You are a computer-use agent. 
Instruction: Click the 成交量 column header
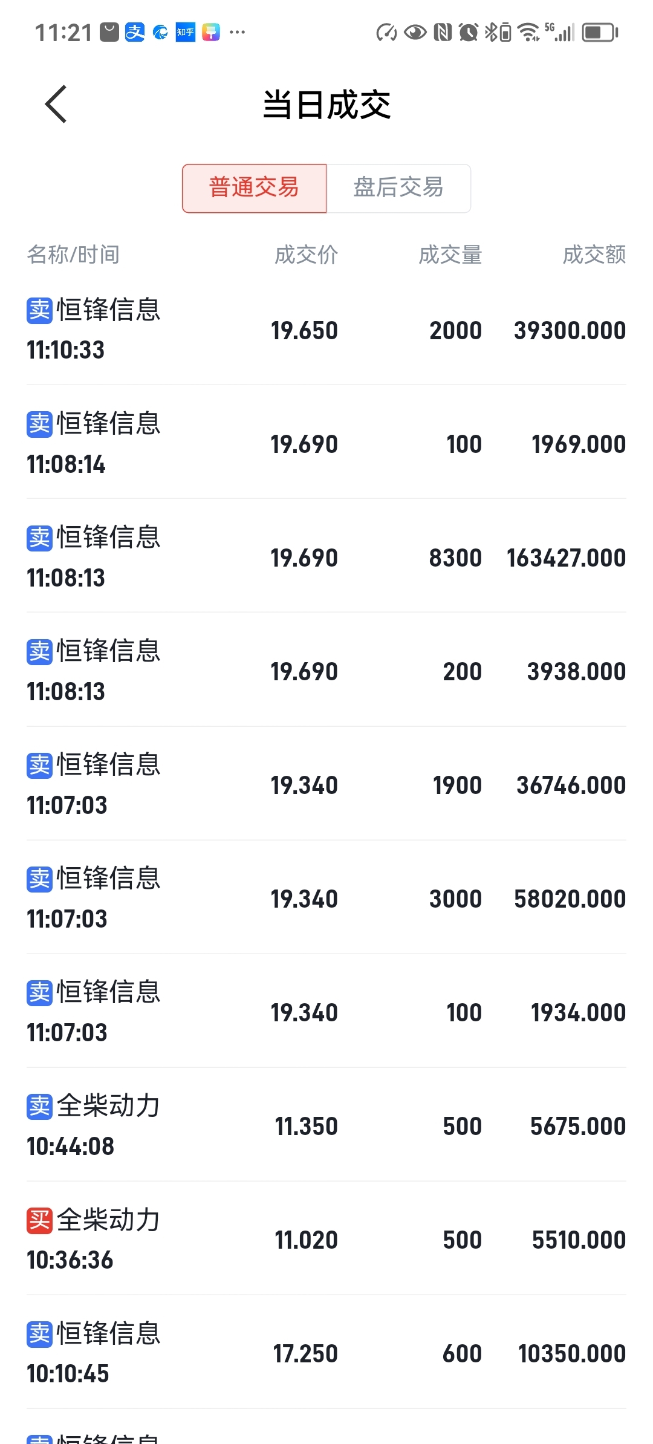[x=450, y=255]
